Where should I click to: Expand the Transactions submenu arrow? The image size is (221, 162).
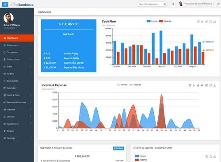coord(30,59)
